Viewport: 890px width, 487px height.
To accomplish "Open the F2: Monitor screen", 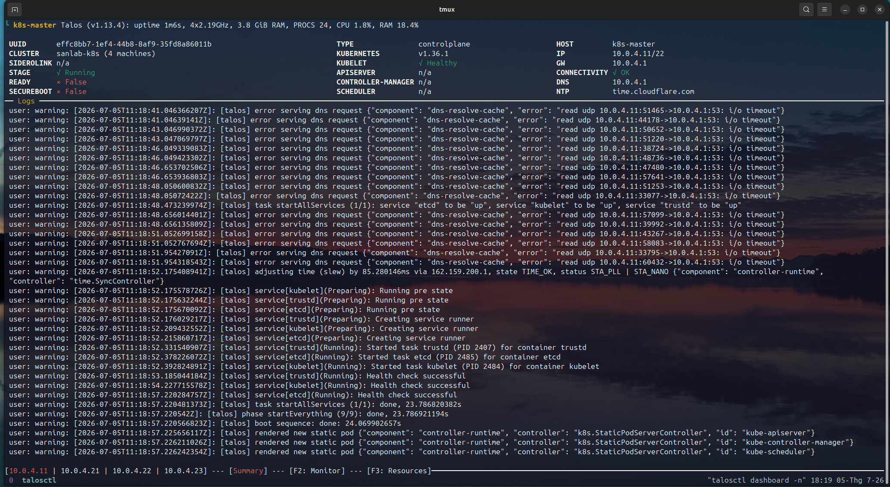I will [x=317, y=471].
